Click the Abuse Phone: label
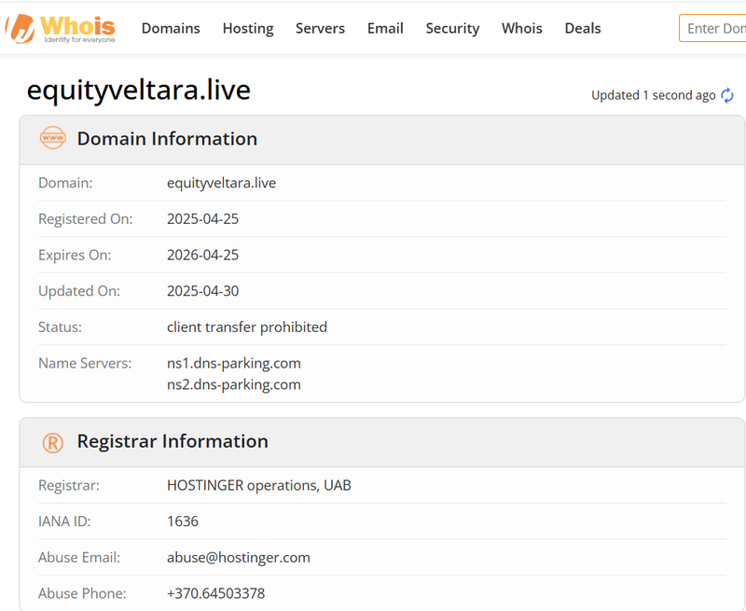Viewport: 746px width, 611px height. click(82, 594)
